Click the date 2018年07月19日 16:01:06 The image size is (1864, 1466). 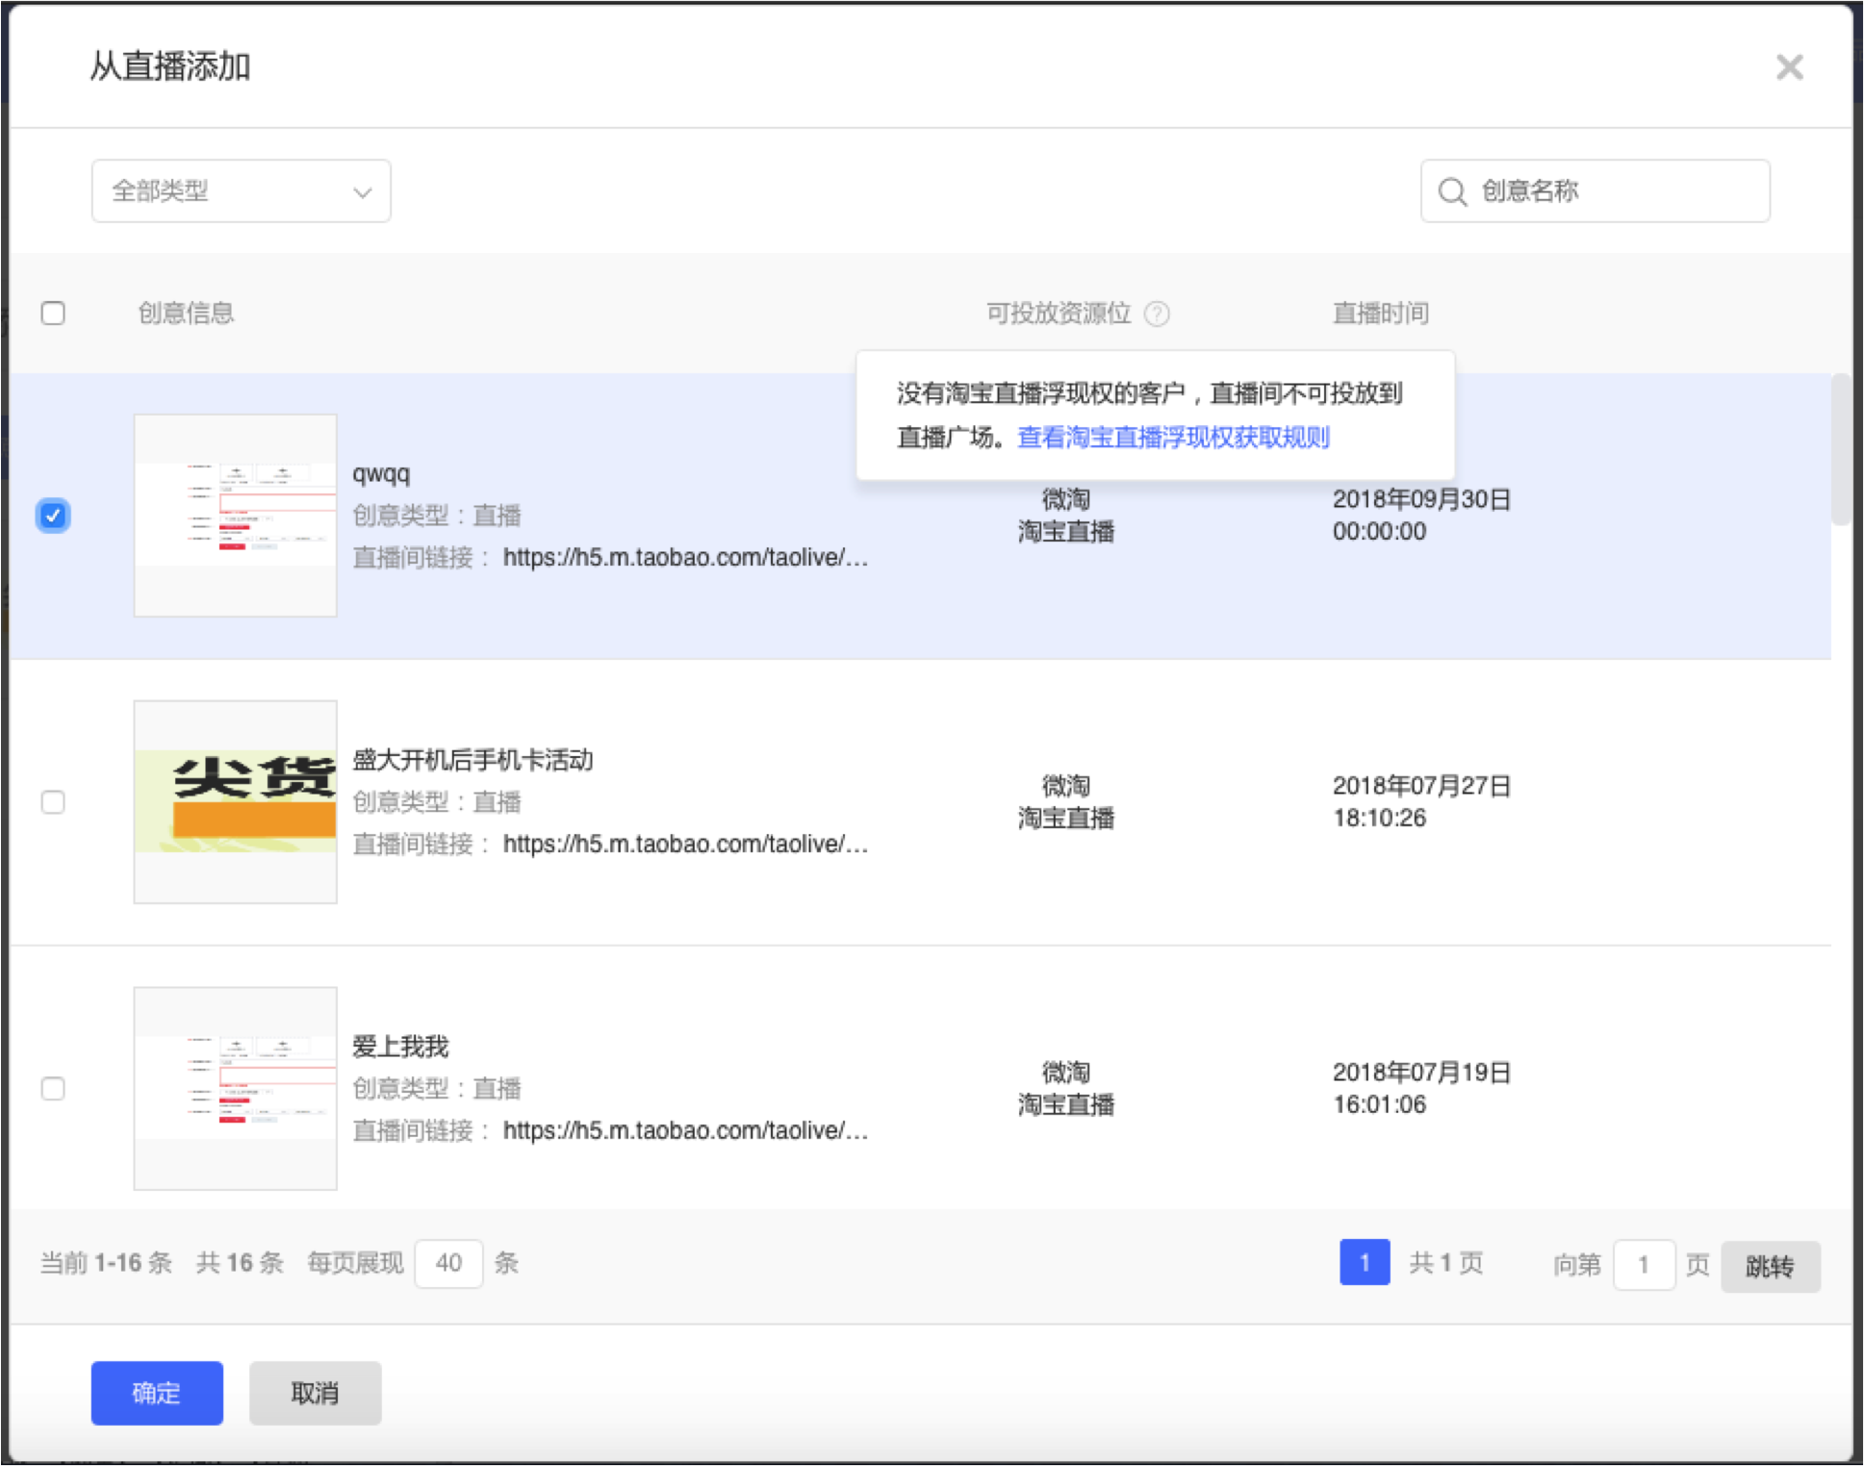click(x=1421, y=1089)
